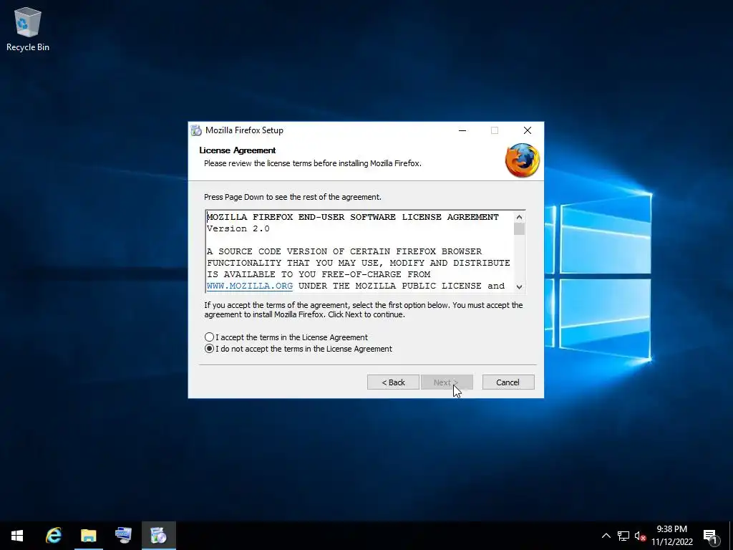733x550 pixels.
Task: Show hidden tray icons chevron
Action: pos(606,536)
